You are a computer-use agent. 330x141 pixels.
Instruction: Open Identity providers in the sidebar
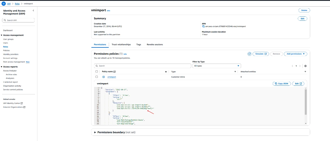coord(11,54)
